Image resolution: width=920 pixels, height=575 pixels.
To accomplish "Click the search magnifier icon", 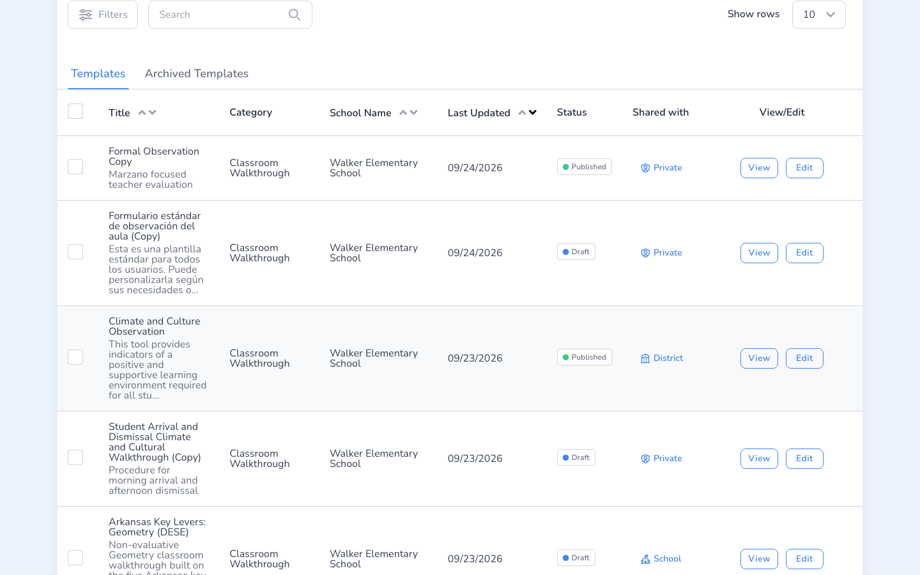I will [295, 15].
